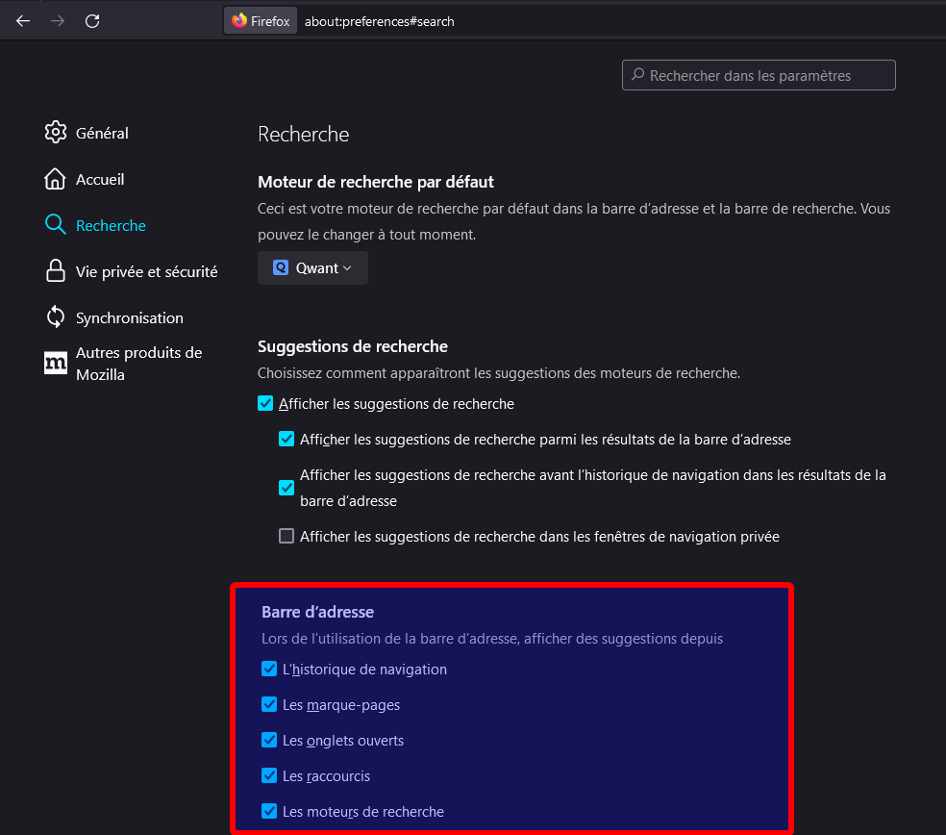Toggle suggestions avant l'historique de navigation checkbox
The image size is (946, 835).
pyautogui.click(x=286, y=488)
